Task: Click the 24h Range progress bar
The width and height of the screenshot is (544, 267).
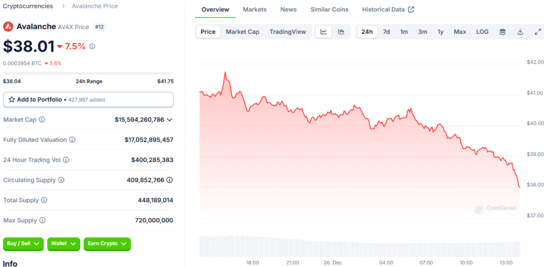Action: coord(88,73)
